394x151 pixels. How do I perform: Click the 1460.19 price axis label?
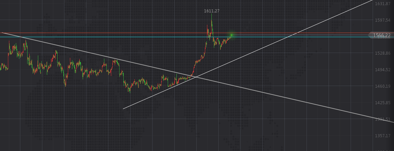coord(382,86)
